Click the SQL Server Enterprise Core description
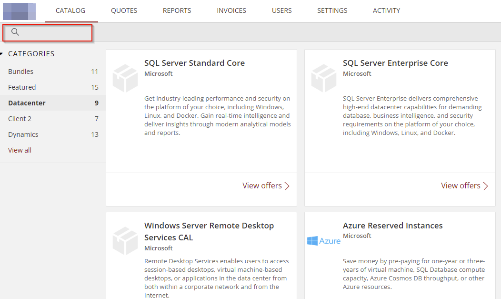 pyautogui.click(x=412, y=115)
